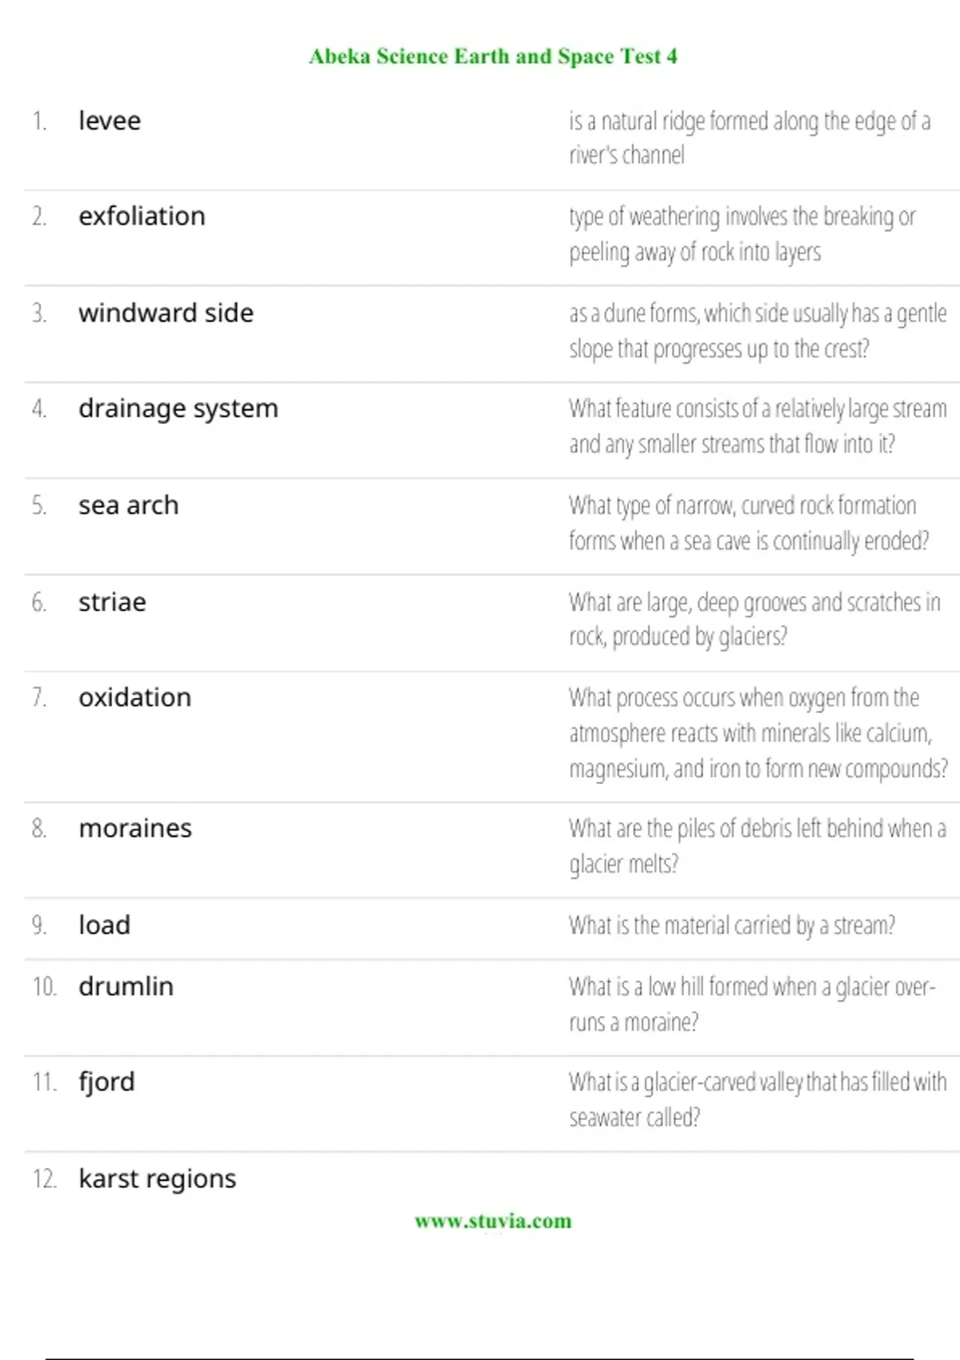Click the Abeka Science Earth and Space title
This screenshot has width=960, height=1360.
coord(493,56)
